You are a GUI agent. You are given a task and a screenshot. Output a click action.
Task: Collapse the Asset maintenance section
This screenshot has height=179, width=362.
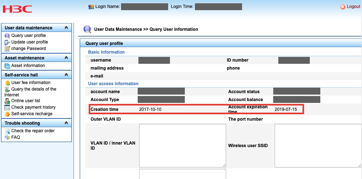click(x=66, y=58)
